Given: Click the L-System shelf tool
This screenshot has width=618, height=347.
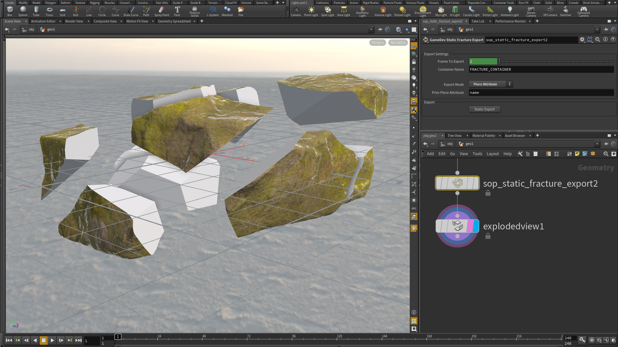Looking at the screenshot, I should click(x=213, y=11).
